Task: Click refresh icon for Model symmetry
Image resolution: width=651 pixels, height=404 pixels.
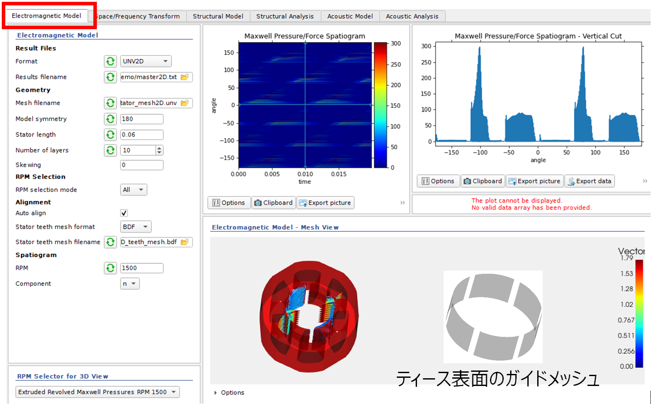Action: coord(110,119)
